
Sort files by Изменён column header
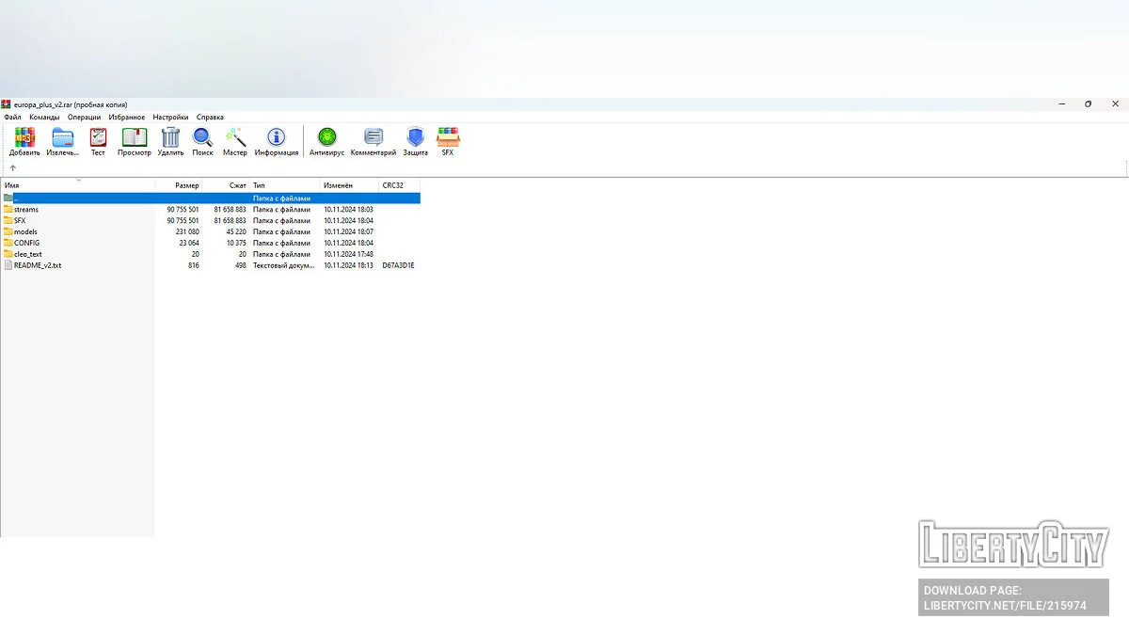tap(338, 185)
